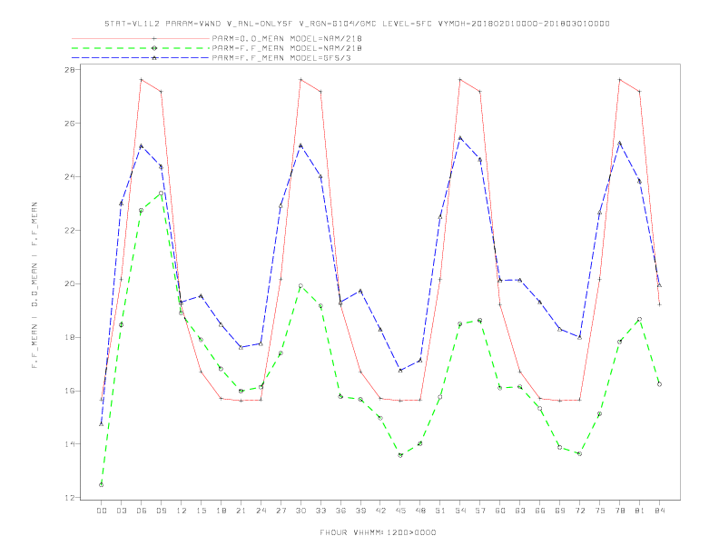
Task: Click the chart title text at top
Action: pos(357,24)
